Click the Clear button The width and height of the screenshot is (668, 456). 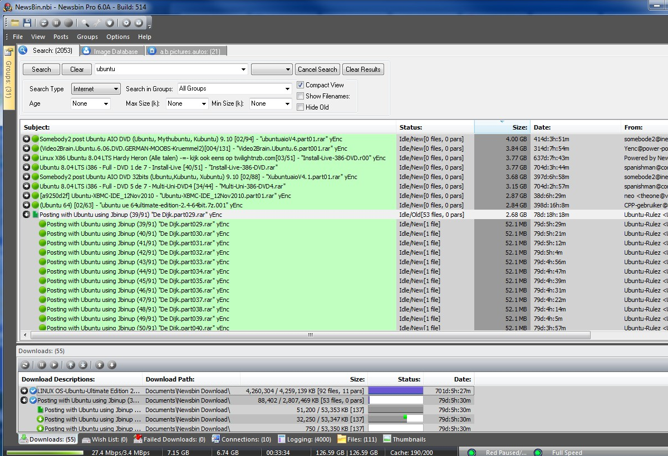[77, 70]
